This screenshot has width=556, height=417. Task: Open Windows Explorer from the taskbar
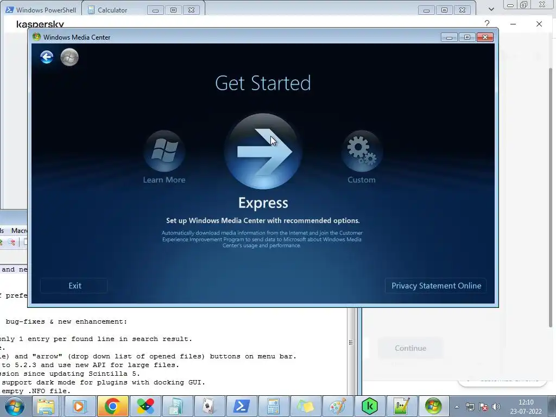[x=46, y=406]
